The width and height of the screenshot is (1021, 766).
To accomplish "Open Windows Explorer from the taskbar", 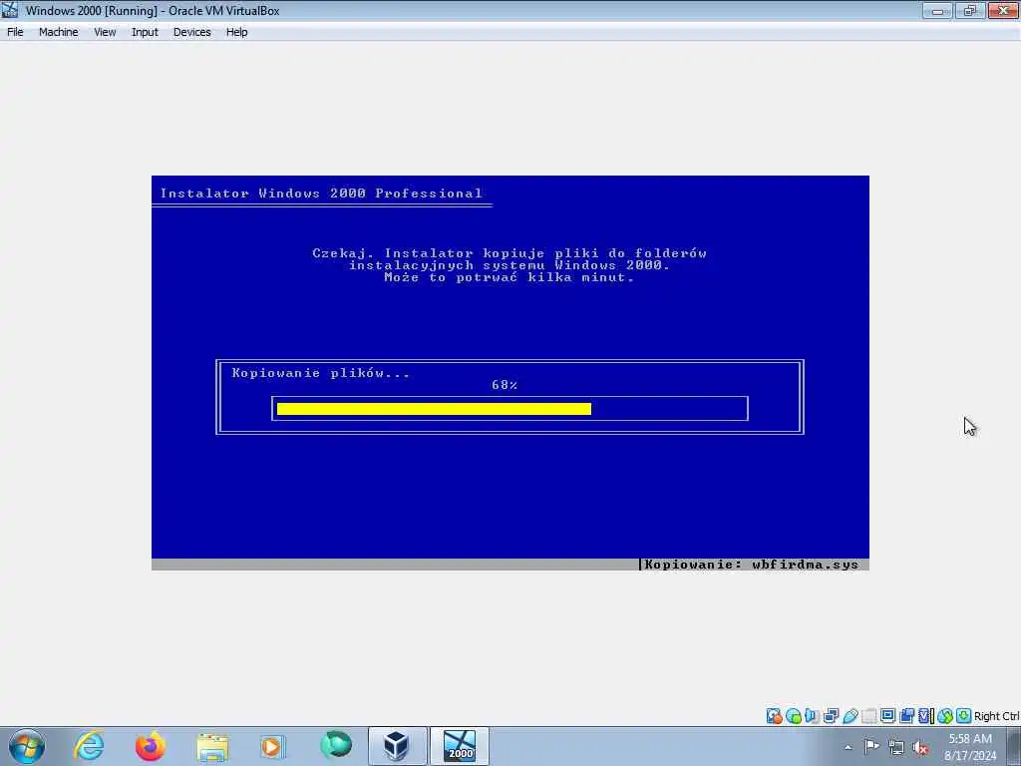I will pos(212,747).
